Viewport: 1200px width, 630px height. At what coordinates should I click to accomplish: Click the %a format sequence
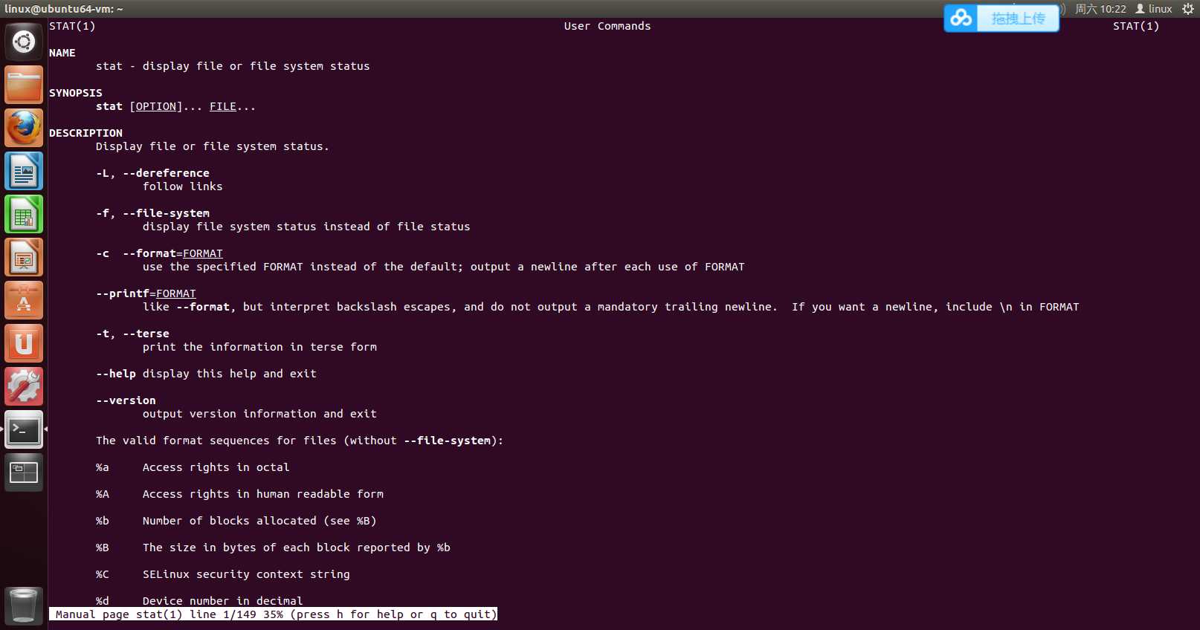(103, 467)
